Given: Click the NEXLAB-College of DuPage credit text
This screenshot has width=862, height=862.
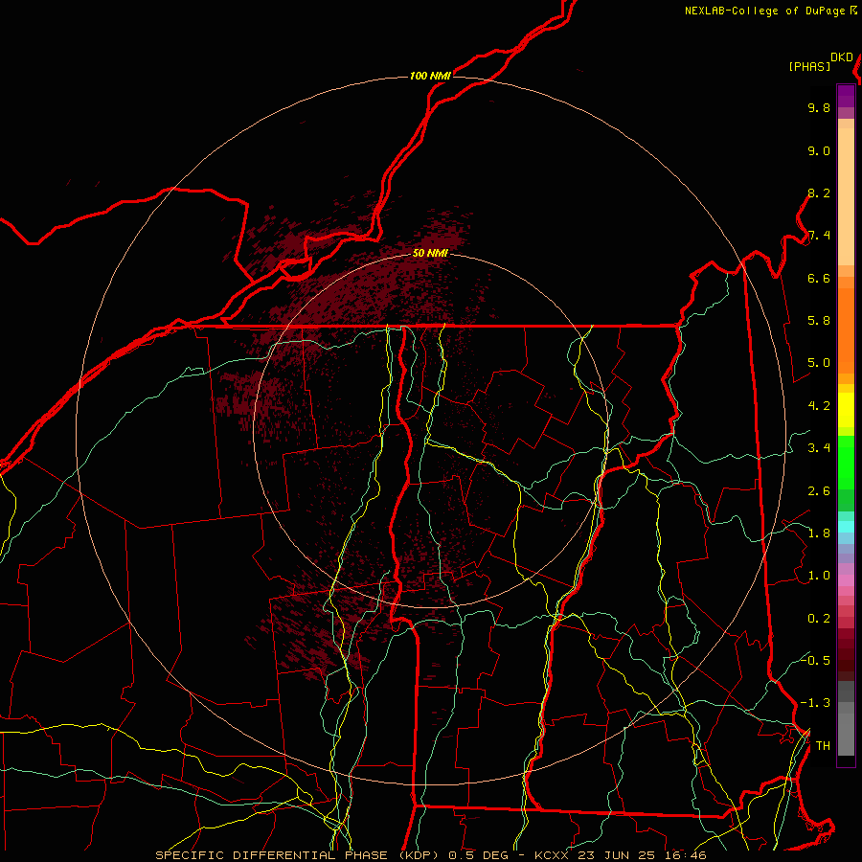Looking at the screenshot, I should [x=766, y=11].
